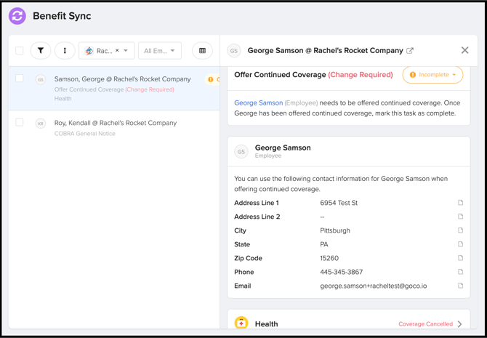
Task: Check the Samson, George task checkbox
Action: tap(20, 79)
